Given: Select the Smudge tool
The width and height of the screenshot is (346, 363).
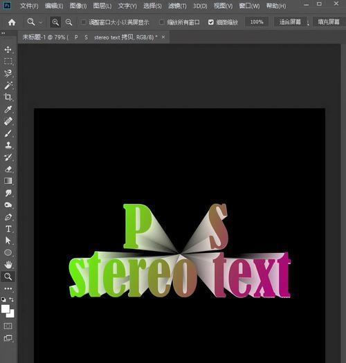Looking at the screenshot, I should 8,193.
